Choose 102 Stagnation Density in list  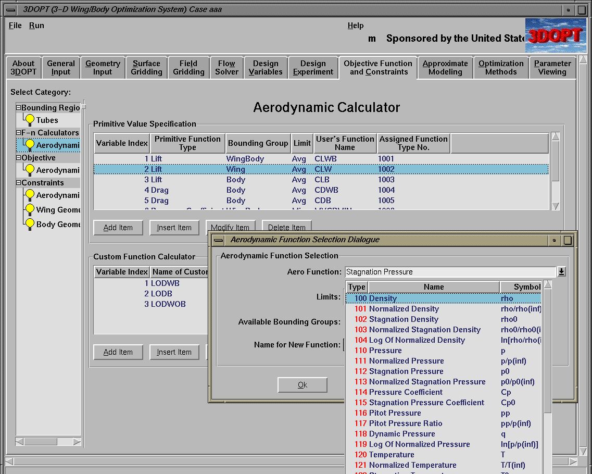(444, 319)
